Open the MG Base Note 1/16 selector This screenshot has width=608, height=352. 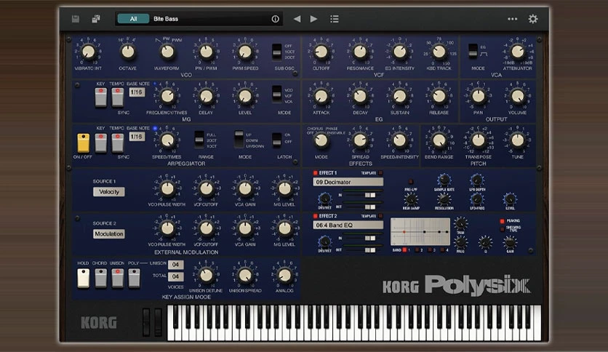click(137, 92)
